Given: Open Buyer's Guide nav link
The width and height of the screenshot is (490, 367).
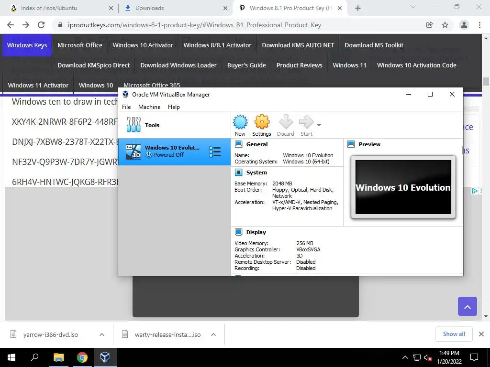Looking at the screenshot, I should pos(246,65).
